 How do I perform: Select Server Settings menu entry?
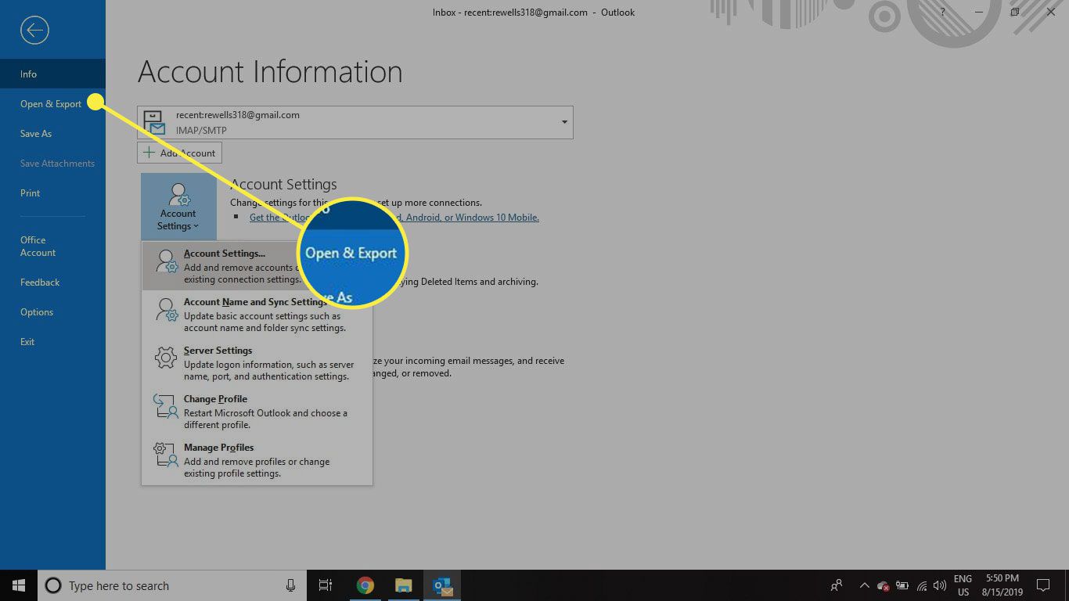coord(257,363)
